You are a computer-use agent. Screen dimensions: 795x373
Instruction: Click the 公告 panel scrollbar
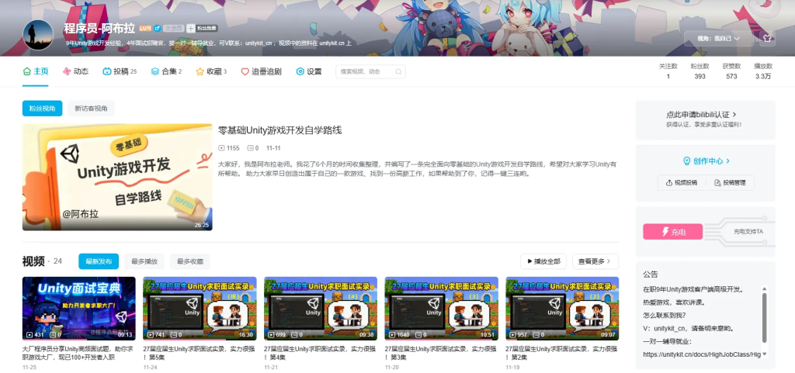tap(764, 316)
